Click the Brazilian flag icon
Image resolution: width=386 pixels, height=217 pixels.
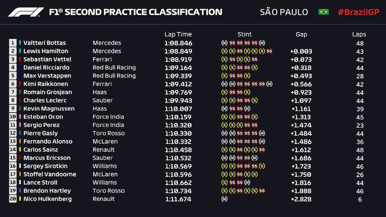click(323, 12)
